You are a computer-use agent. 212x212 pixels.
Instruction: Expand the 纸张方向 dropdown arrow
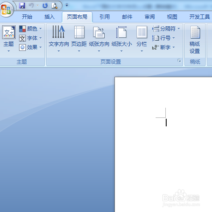tap(99, 51)
